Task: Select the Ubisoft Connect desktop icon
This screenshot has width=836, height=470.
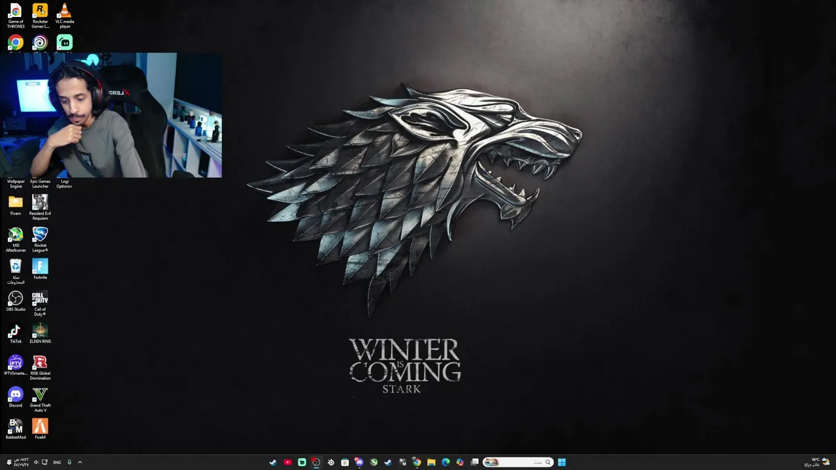Action: [40, 44]
